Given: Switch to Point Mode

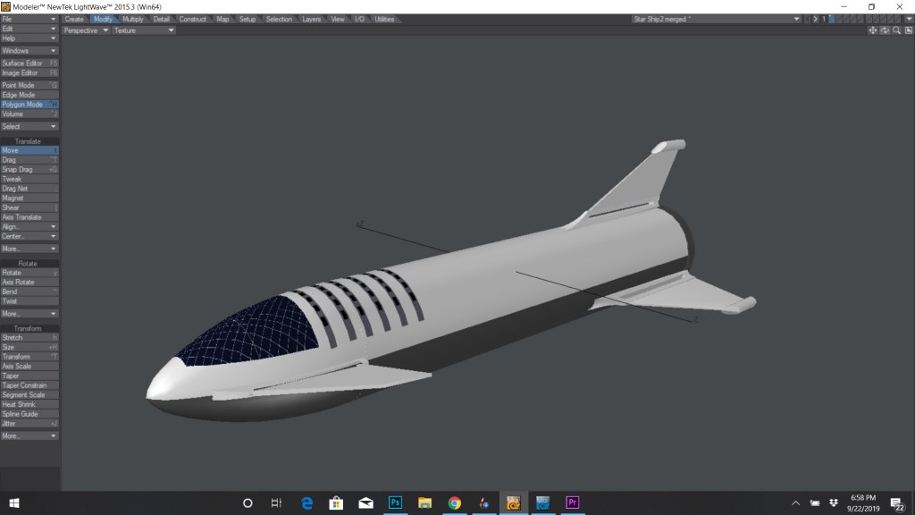Looking at the screenshot, I should coord(29,85).
